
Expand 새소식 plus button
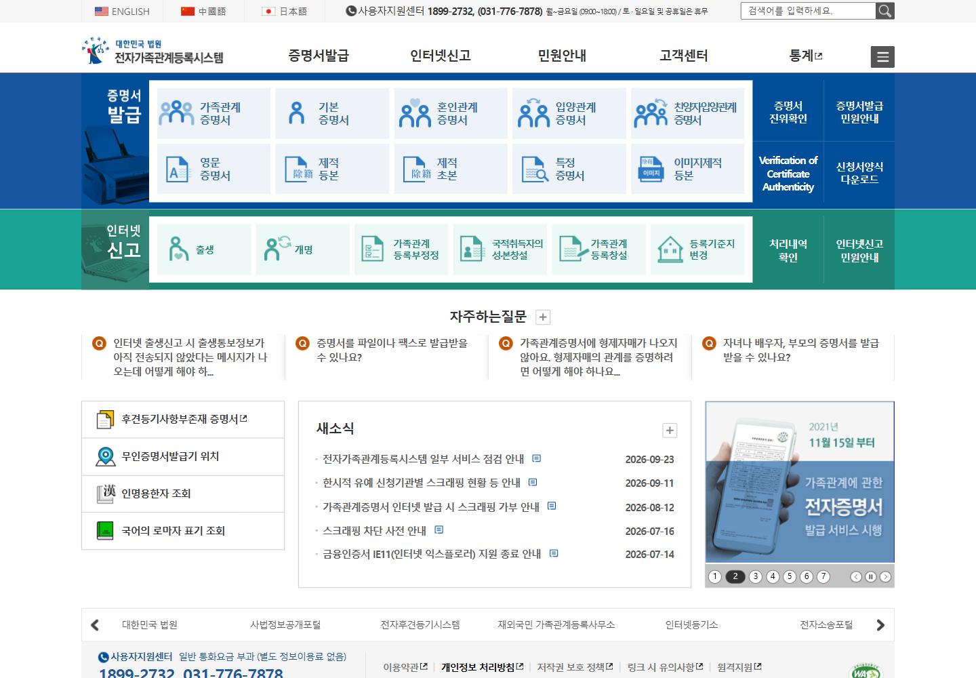(x=670, y=431)
